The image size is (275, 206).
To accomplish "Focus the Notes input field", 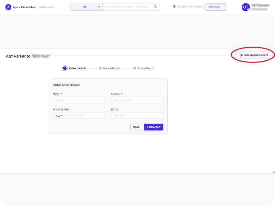I will coord(137,116).
